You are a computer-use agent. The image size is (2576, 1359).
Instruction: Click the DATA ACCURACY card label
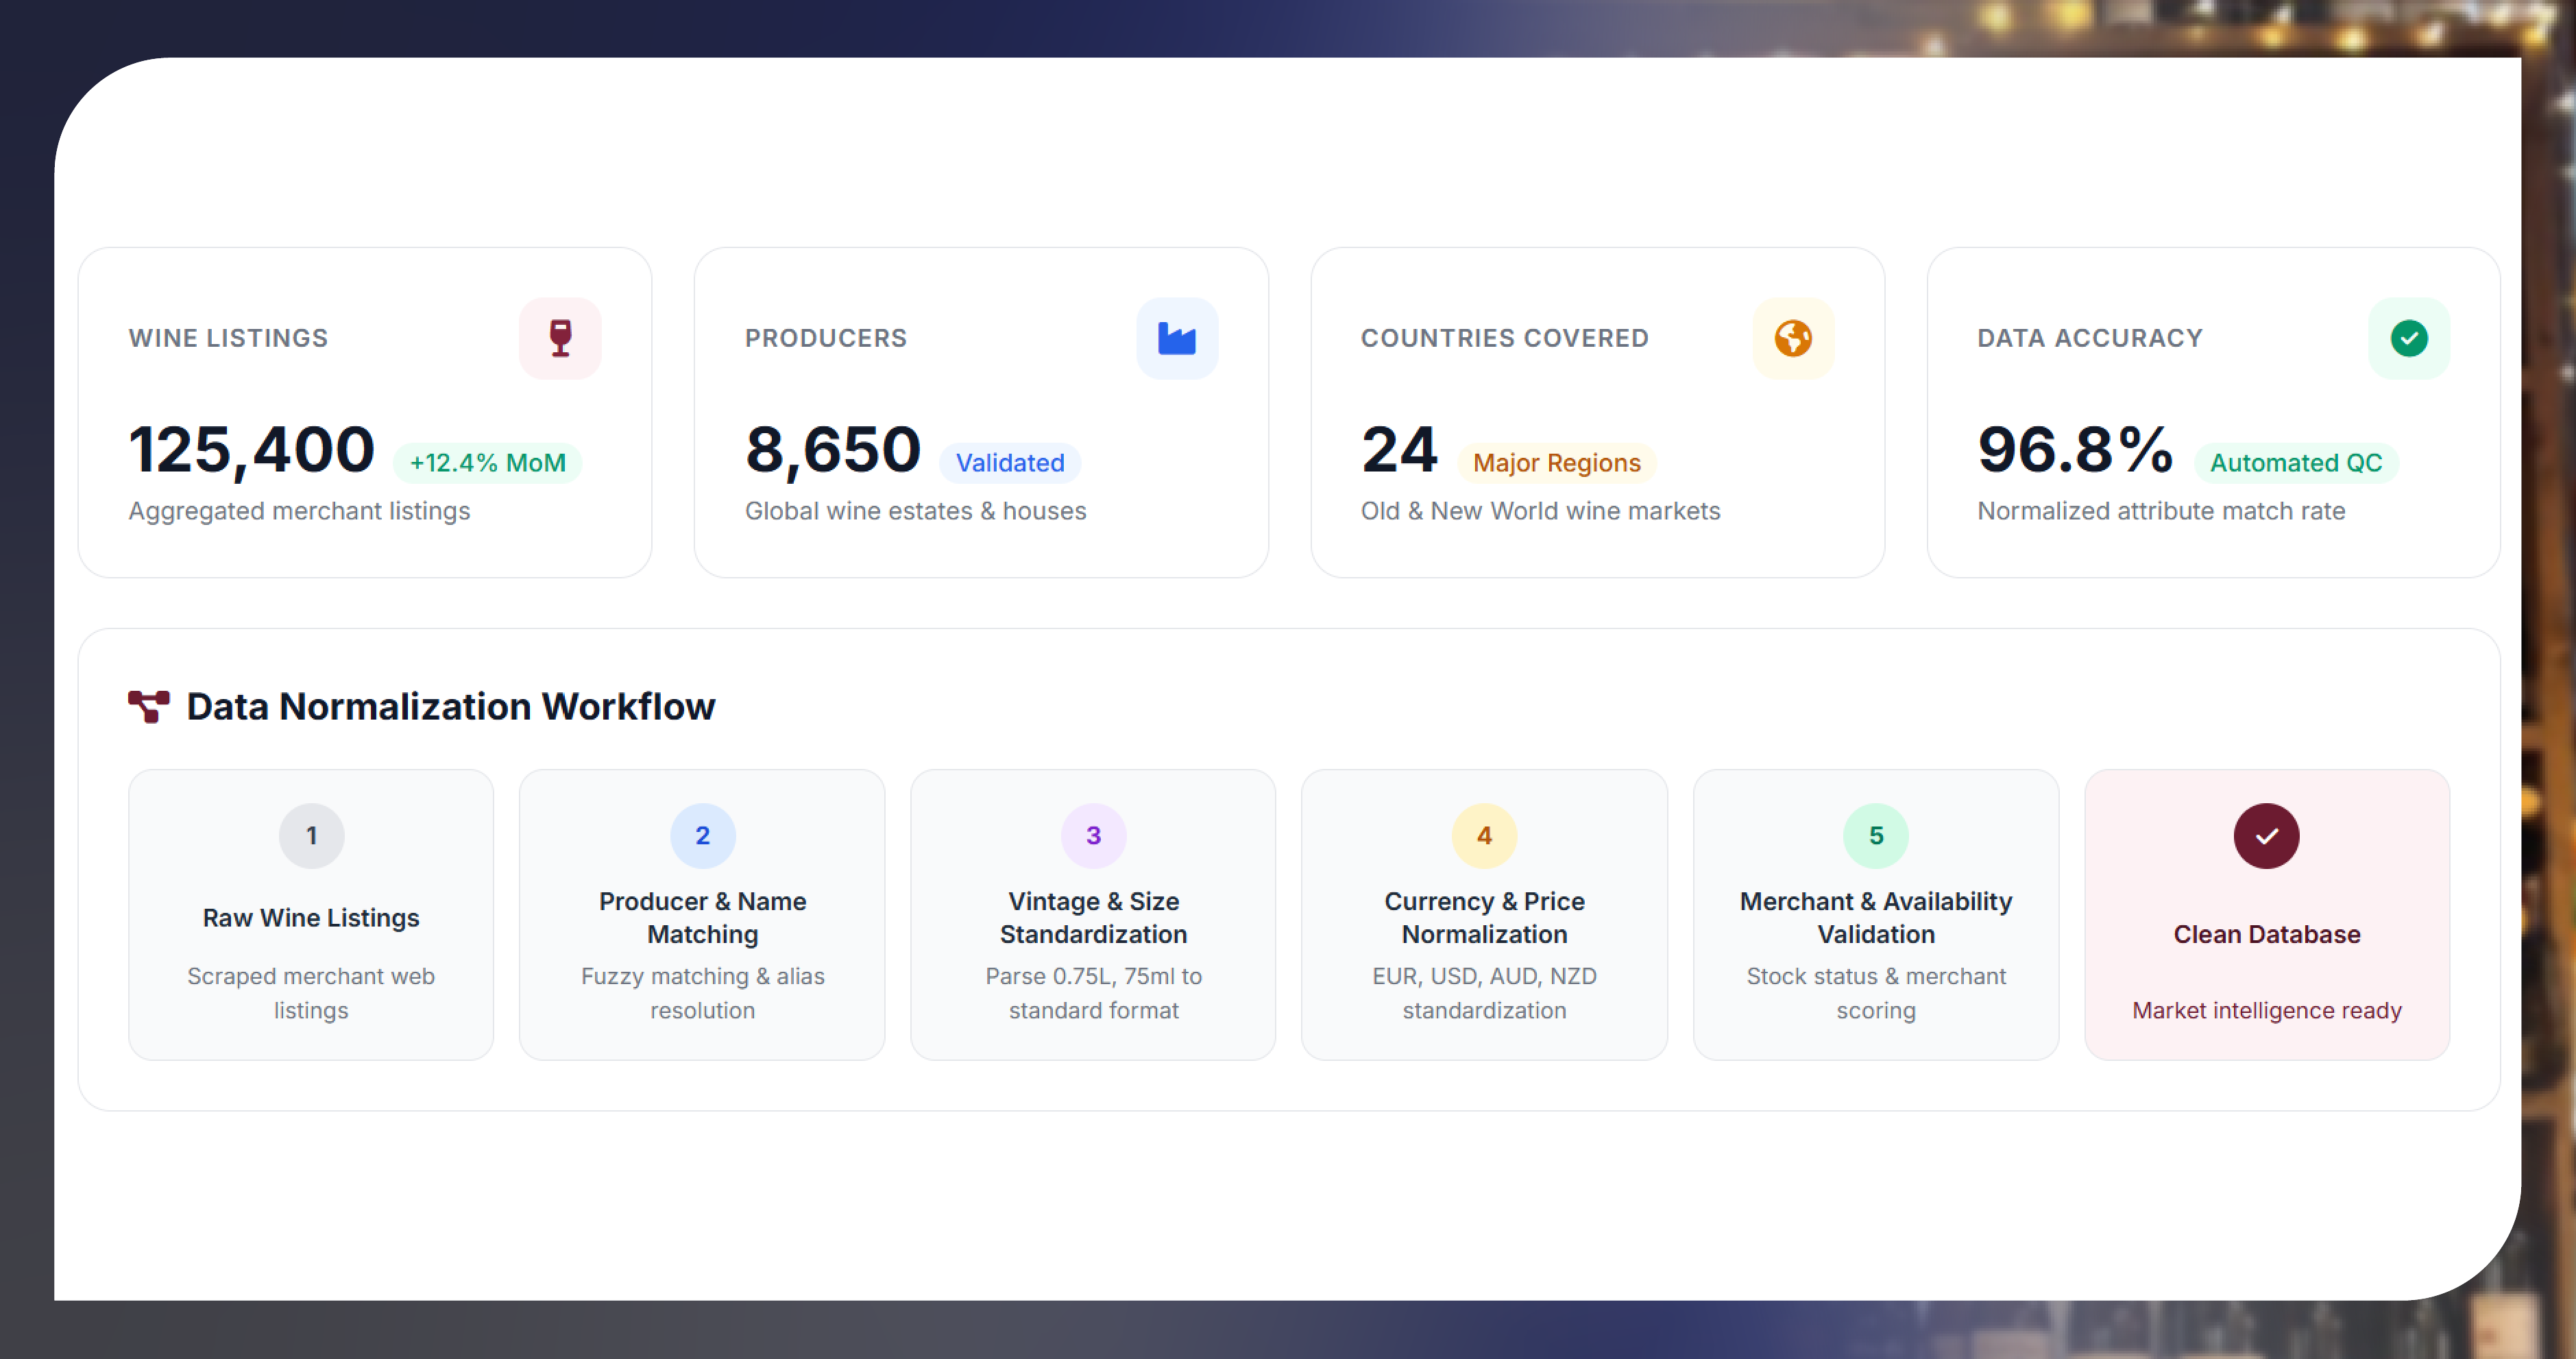[2090, 338]
